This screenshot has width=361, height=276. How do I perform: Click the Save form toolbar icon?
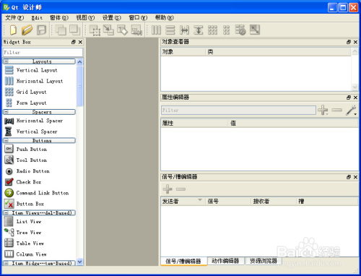click(x=41, y=30)
